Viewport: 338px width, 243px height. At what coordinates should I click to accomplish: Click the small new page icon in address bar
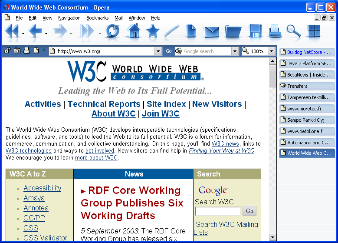click(x=36, y=50)
